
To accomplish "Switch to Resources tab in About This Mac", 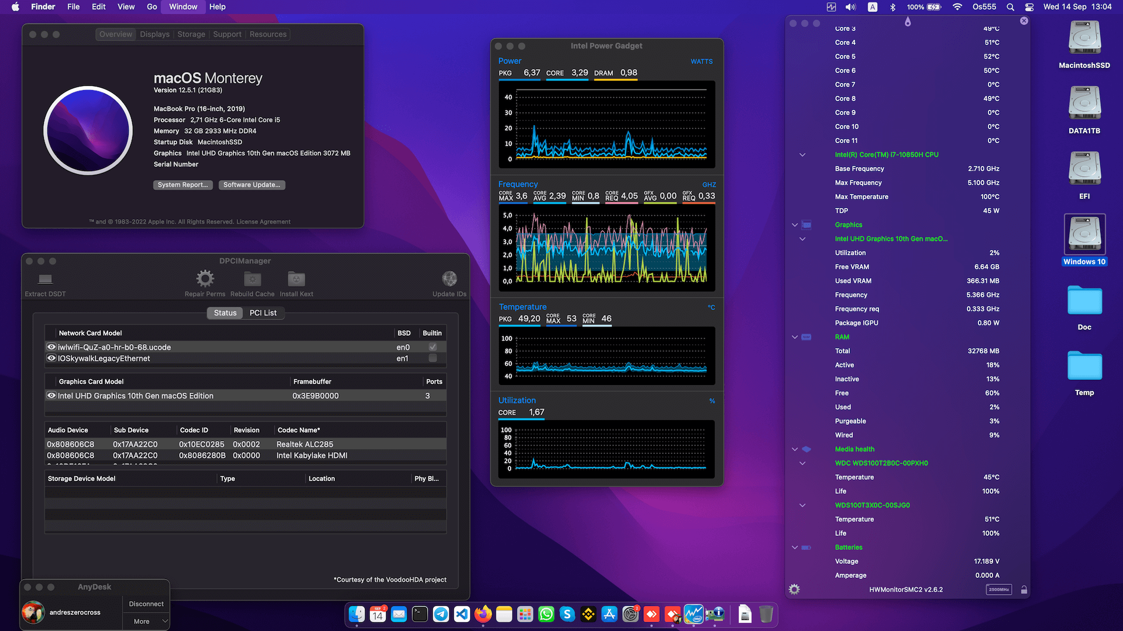I will coord(268,34).
